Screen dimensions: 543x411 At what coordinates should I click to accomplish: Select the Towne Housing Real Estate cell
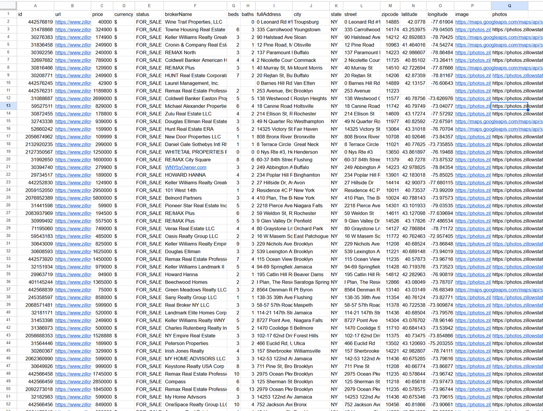[195, 30]
